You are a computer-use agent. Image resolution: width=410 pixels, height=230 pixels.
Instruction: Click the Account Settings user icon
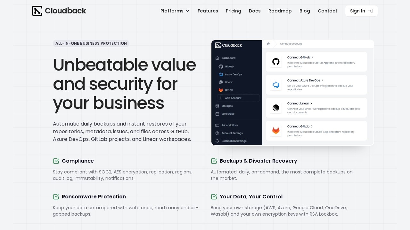click(x=217, y=133)
